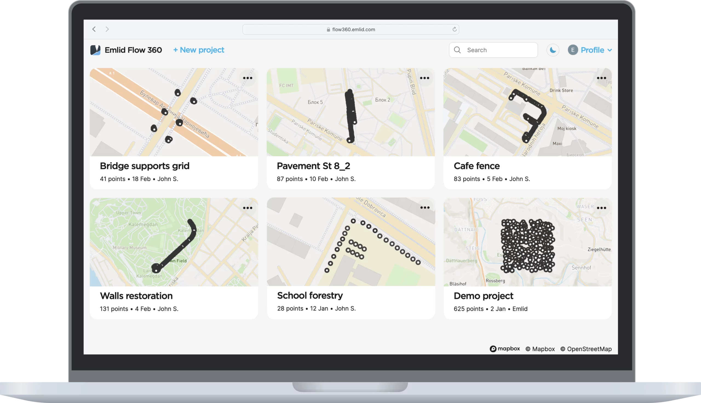Screen dimensions: 701x403
Task: Open options menu for Bridge supports grid
Action: tap(248, 78)
